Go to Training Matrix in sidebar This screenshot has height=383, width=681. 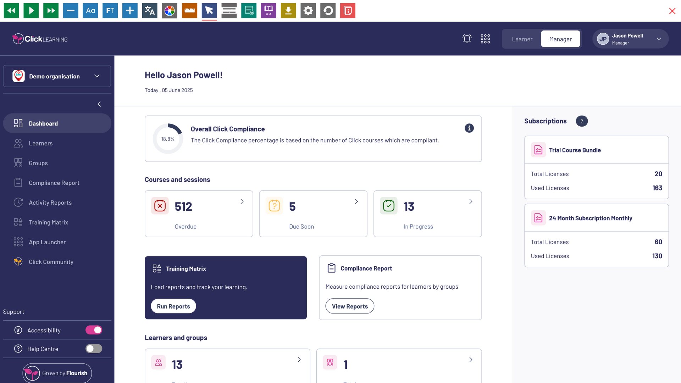(48, 222)
